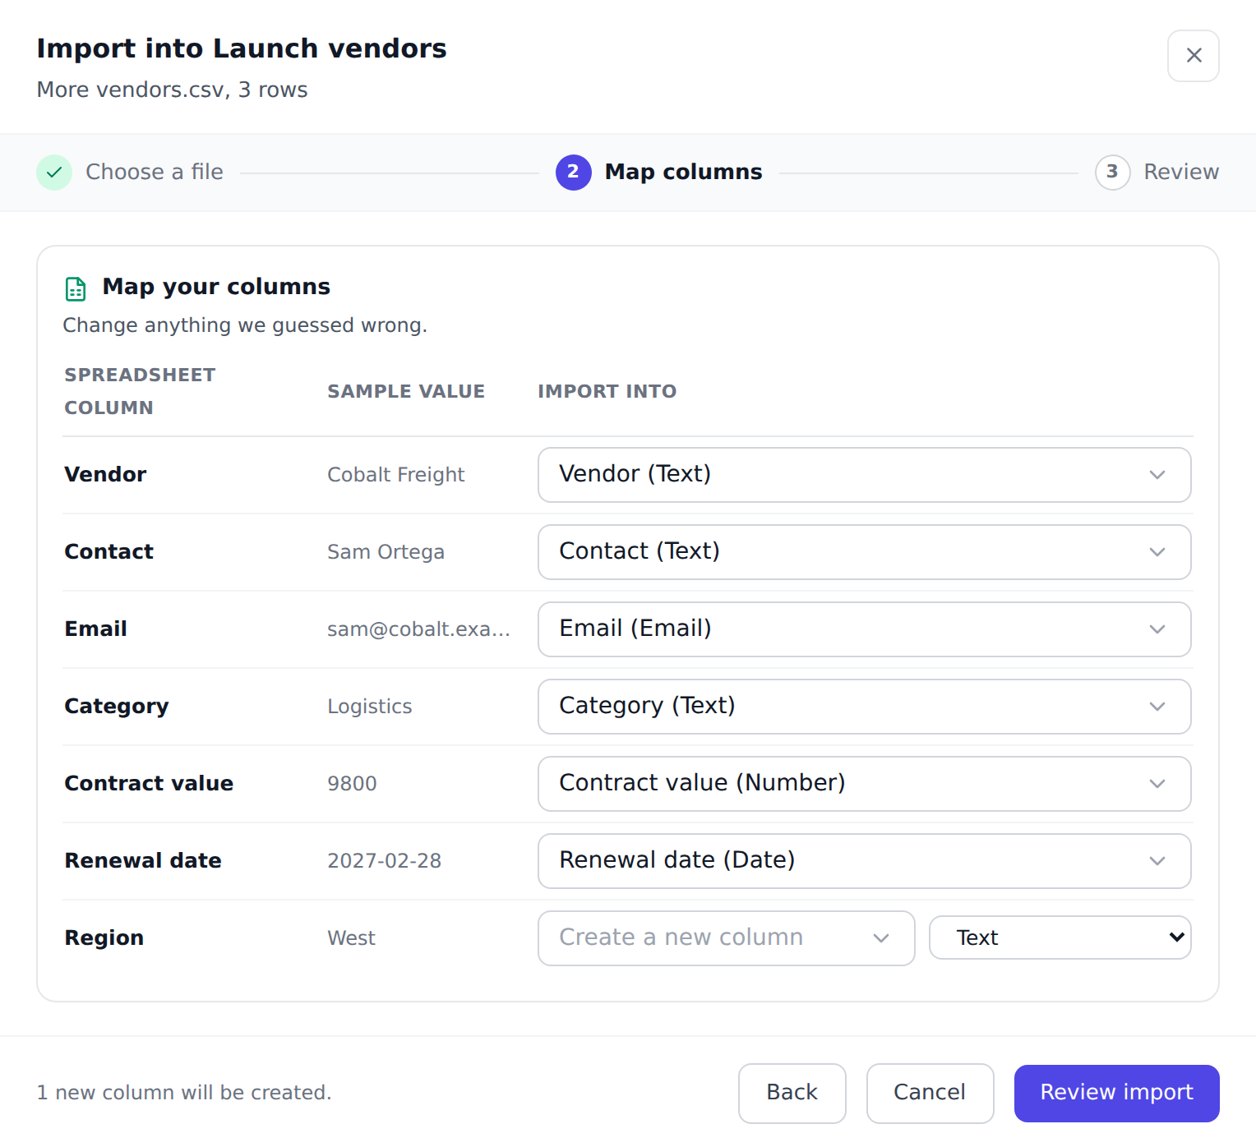Open the Text column type selector
The image size is (1256, 1147).
(x=1060, y=937)
